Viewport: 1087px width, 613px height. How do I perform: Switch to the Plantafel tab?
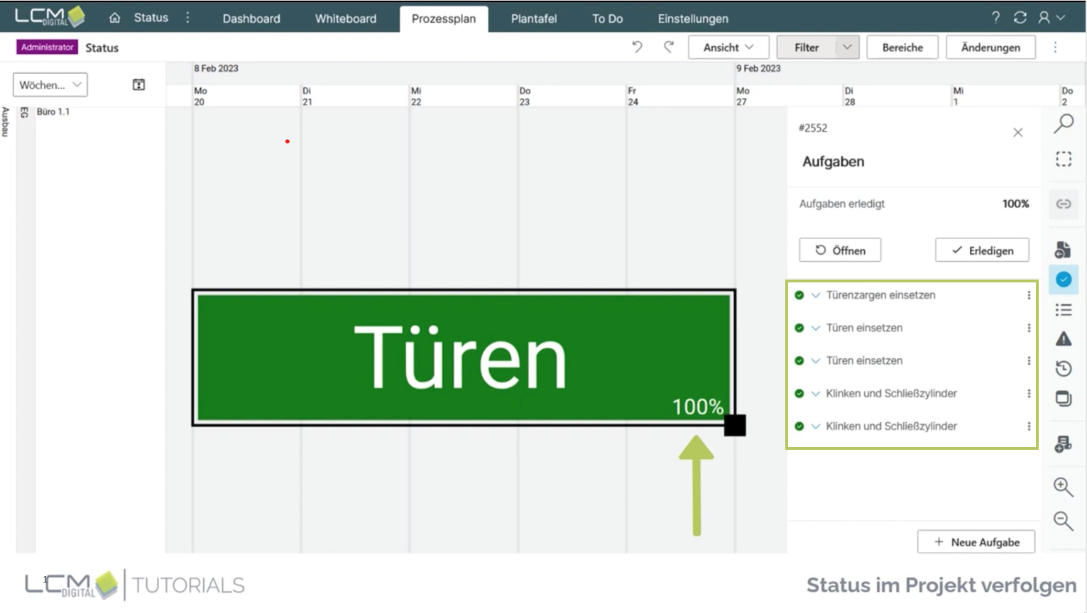pos(533,18)
